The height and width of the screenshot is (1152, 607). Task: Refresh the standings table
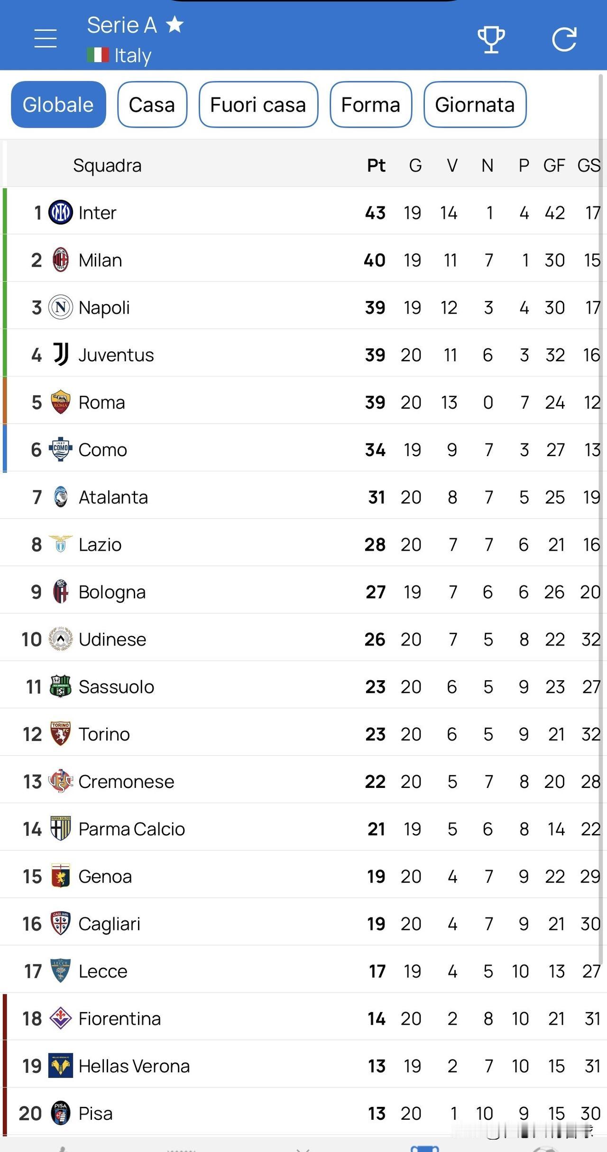[564, 39]
